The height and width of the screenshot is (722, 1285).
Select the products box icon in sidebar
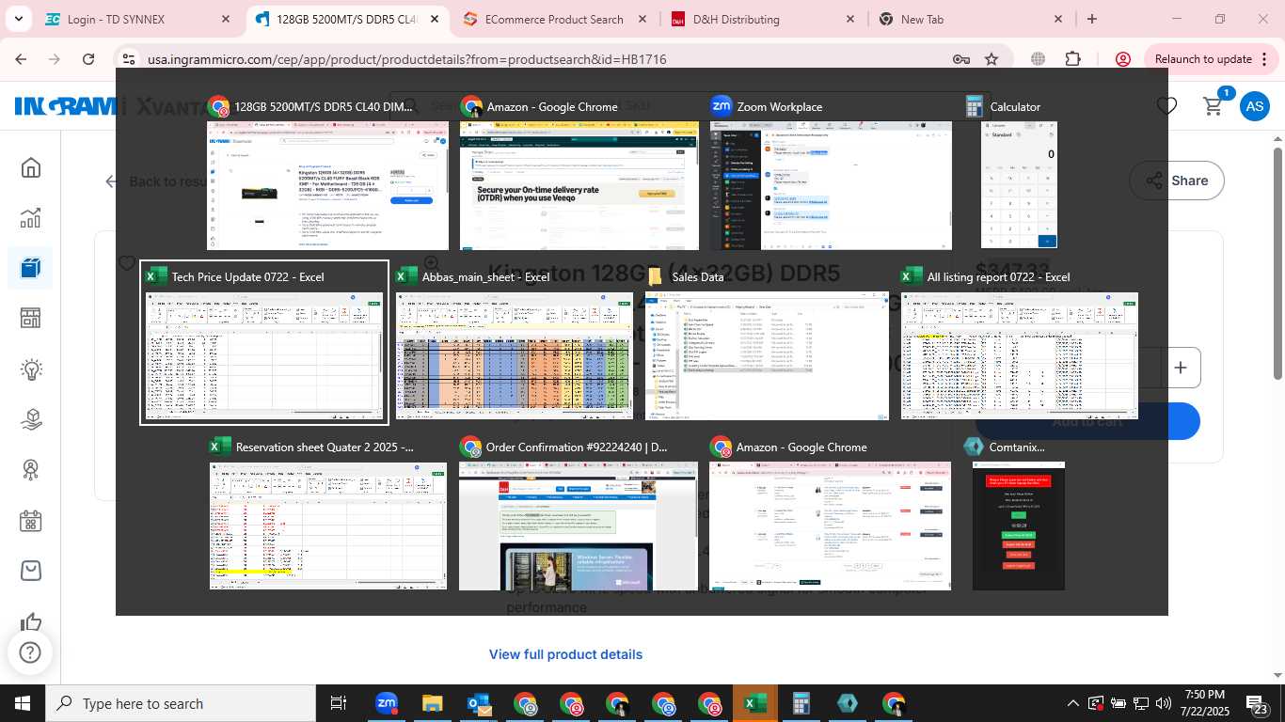[31, 268]
